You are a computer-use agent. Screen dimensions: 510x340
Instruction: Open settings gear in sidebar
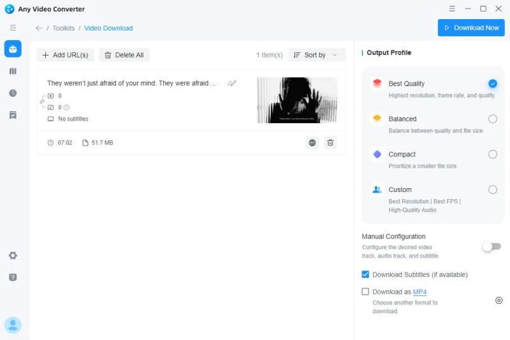13,255
